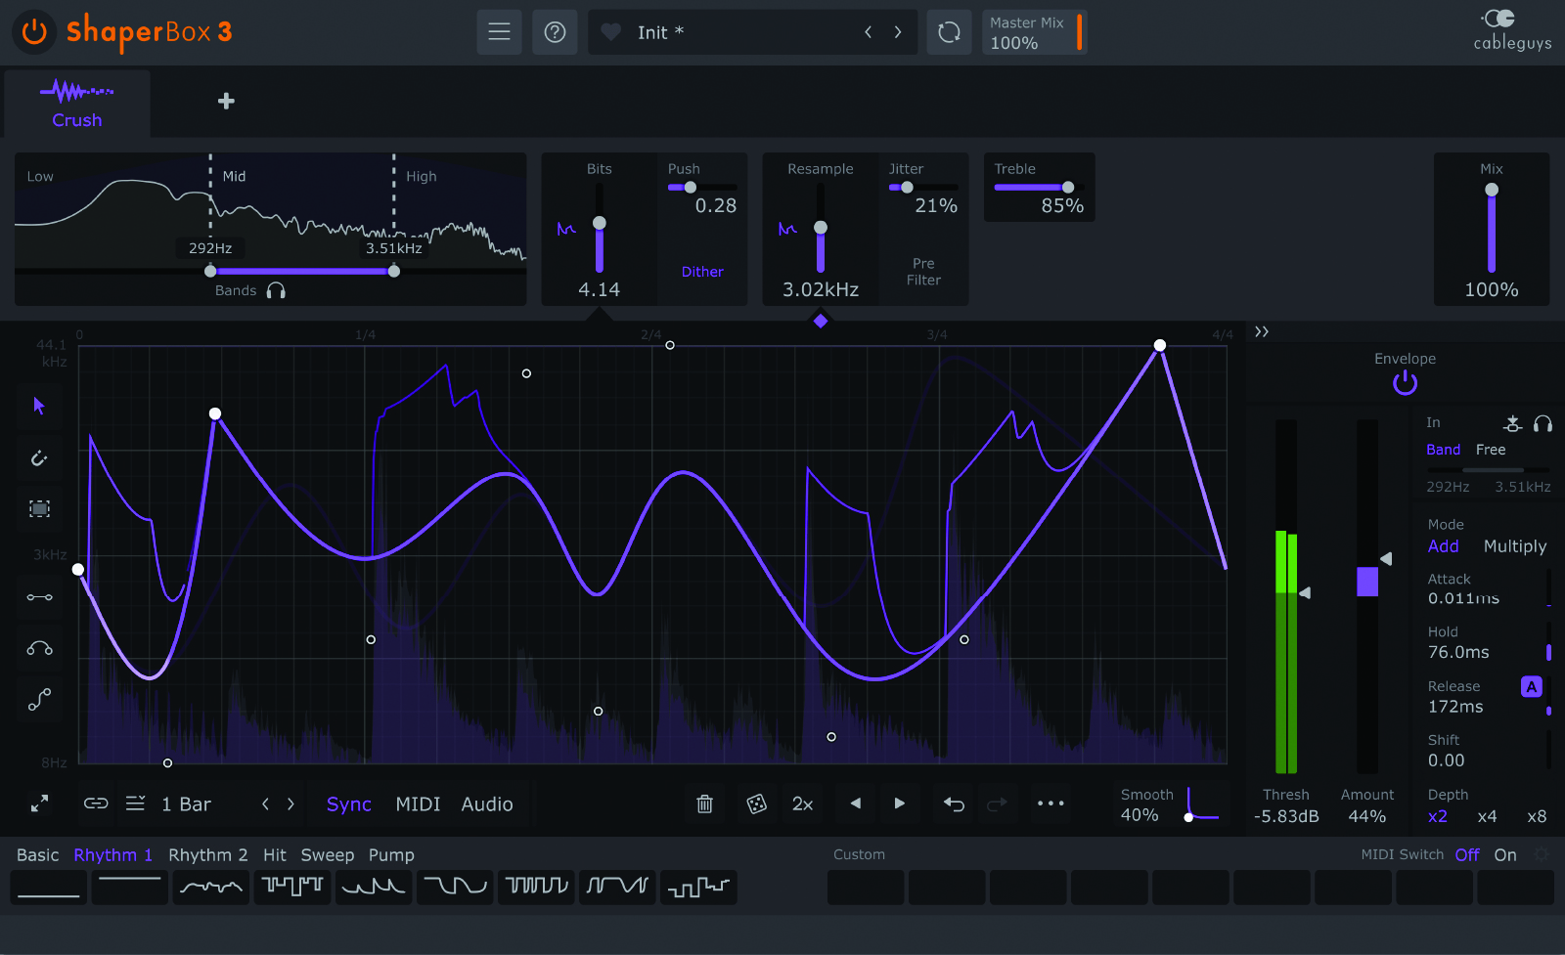The image size is (1565, 955).
Task: Select Band envelope input mode
Action: [1443, 450]
